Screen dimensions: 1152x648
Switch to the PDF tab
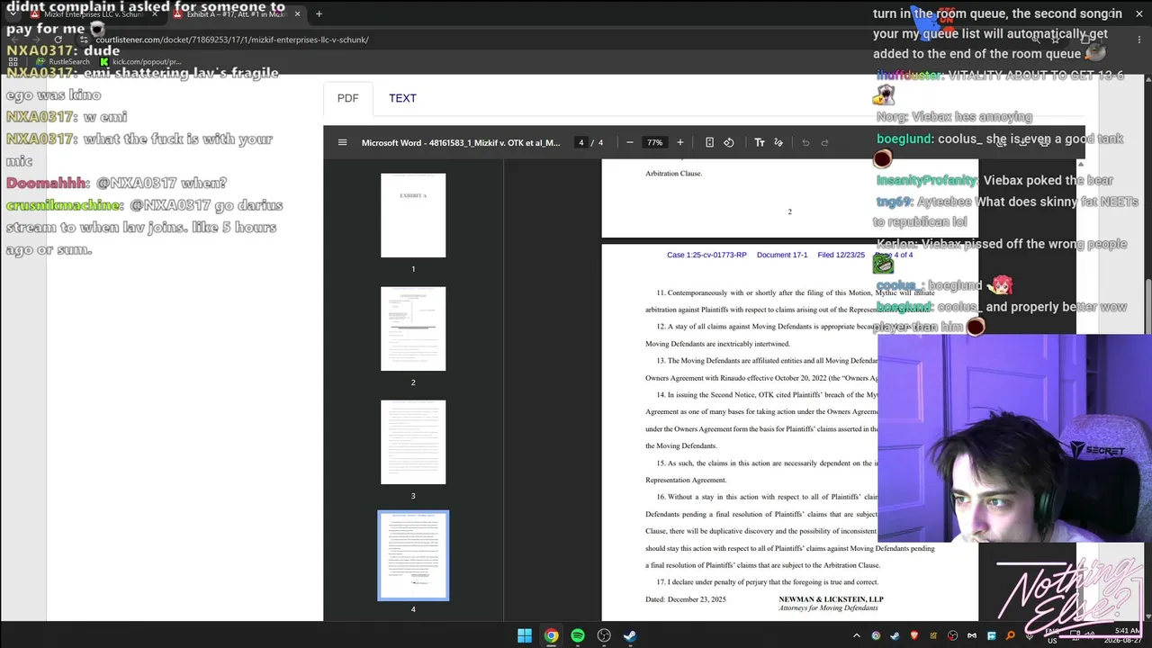pyautogui.click(x=348, y=98)
